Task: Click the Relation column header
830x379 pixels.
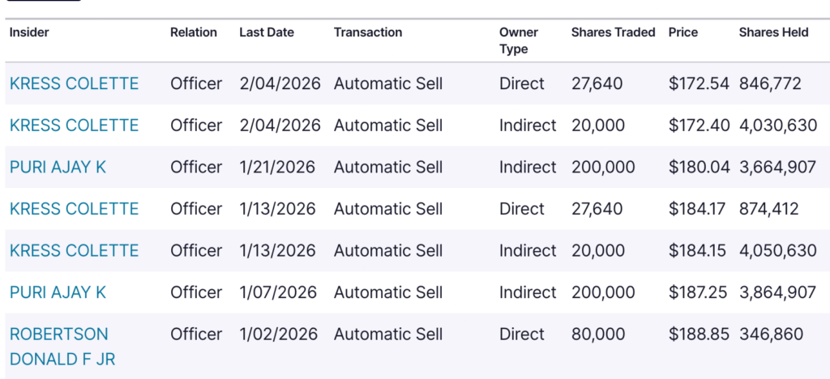Action: pos(194,32)
